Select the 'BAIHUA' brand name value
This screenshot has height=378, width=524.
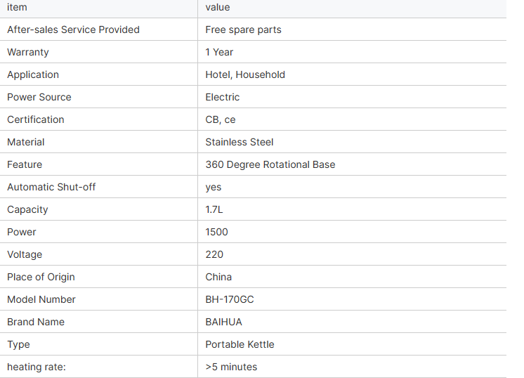point(223,322)
